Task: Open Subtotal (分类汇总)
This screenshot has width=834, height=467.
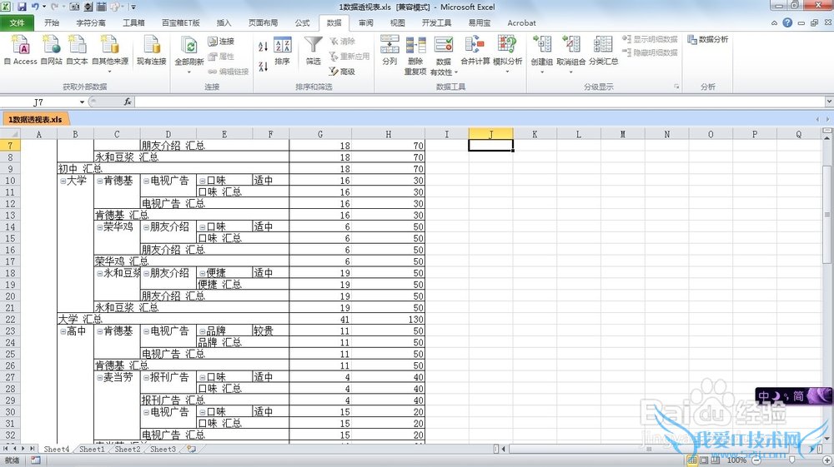Action: coord(603,51)
